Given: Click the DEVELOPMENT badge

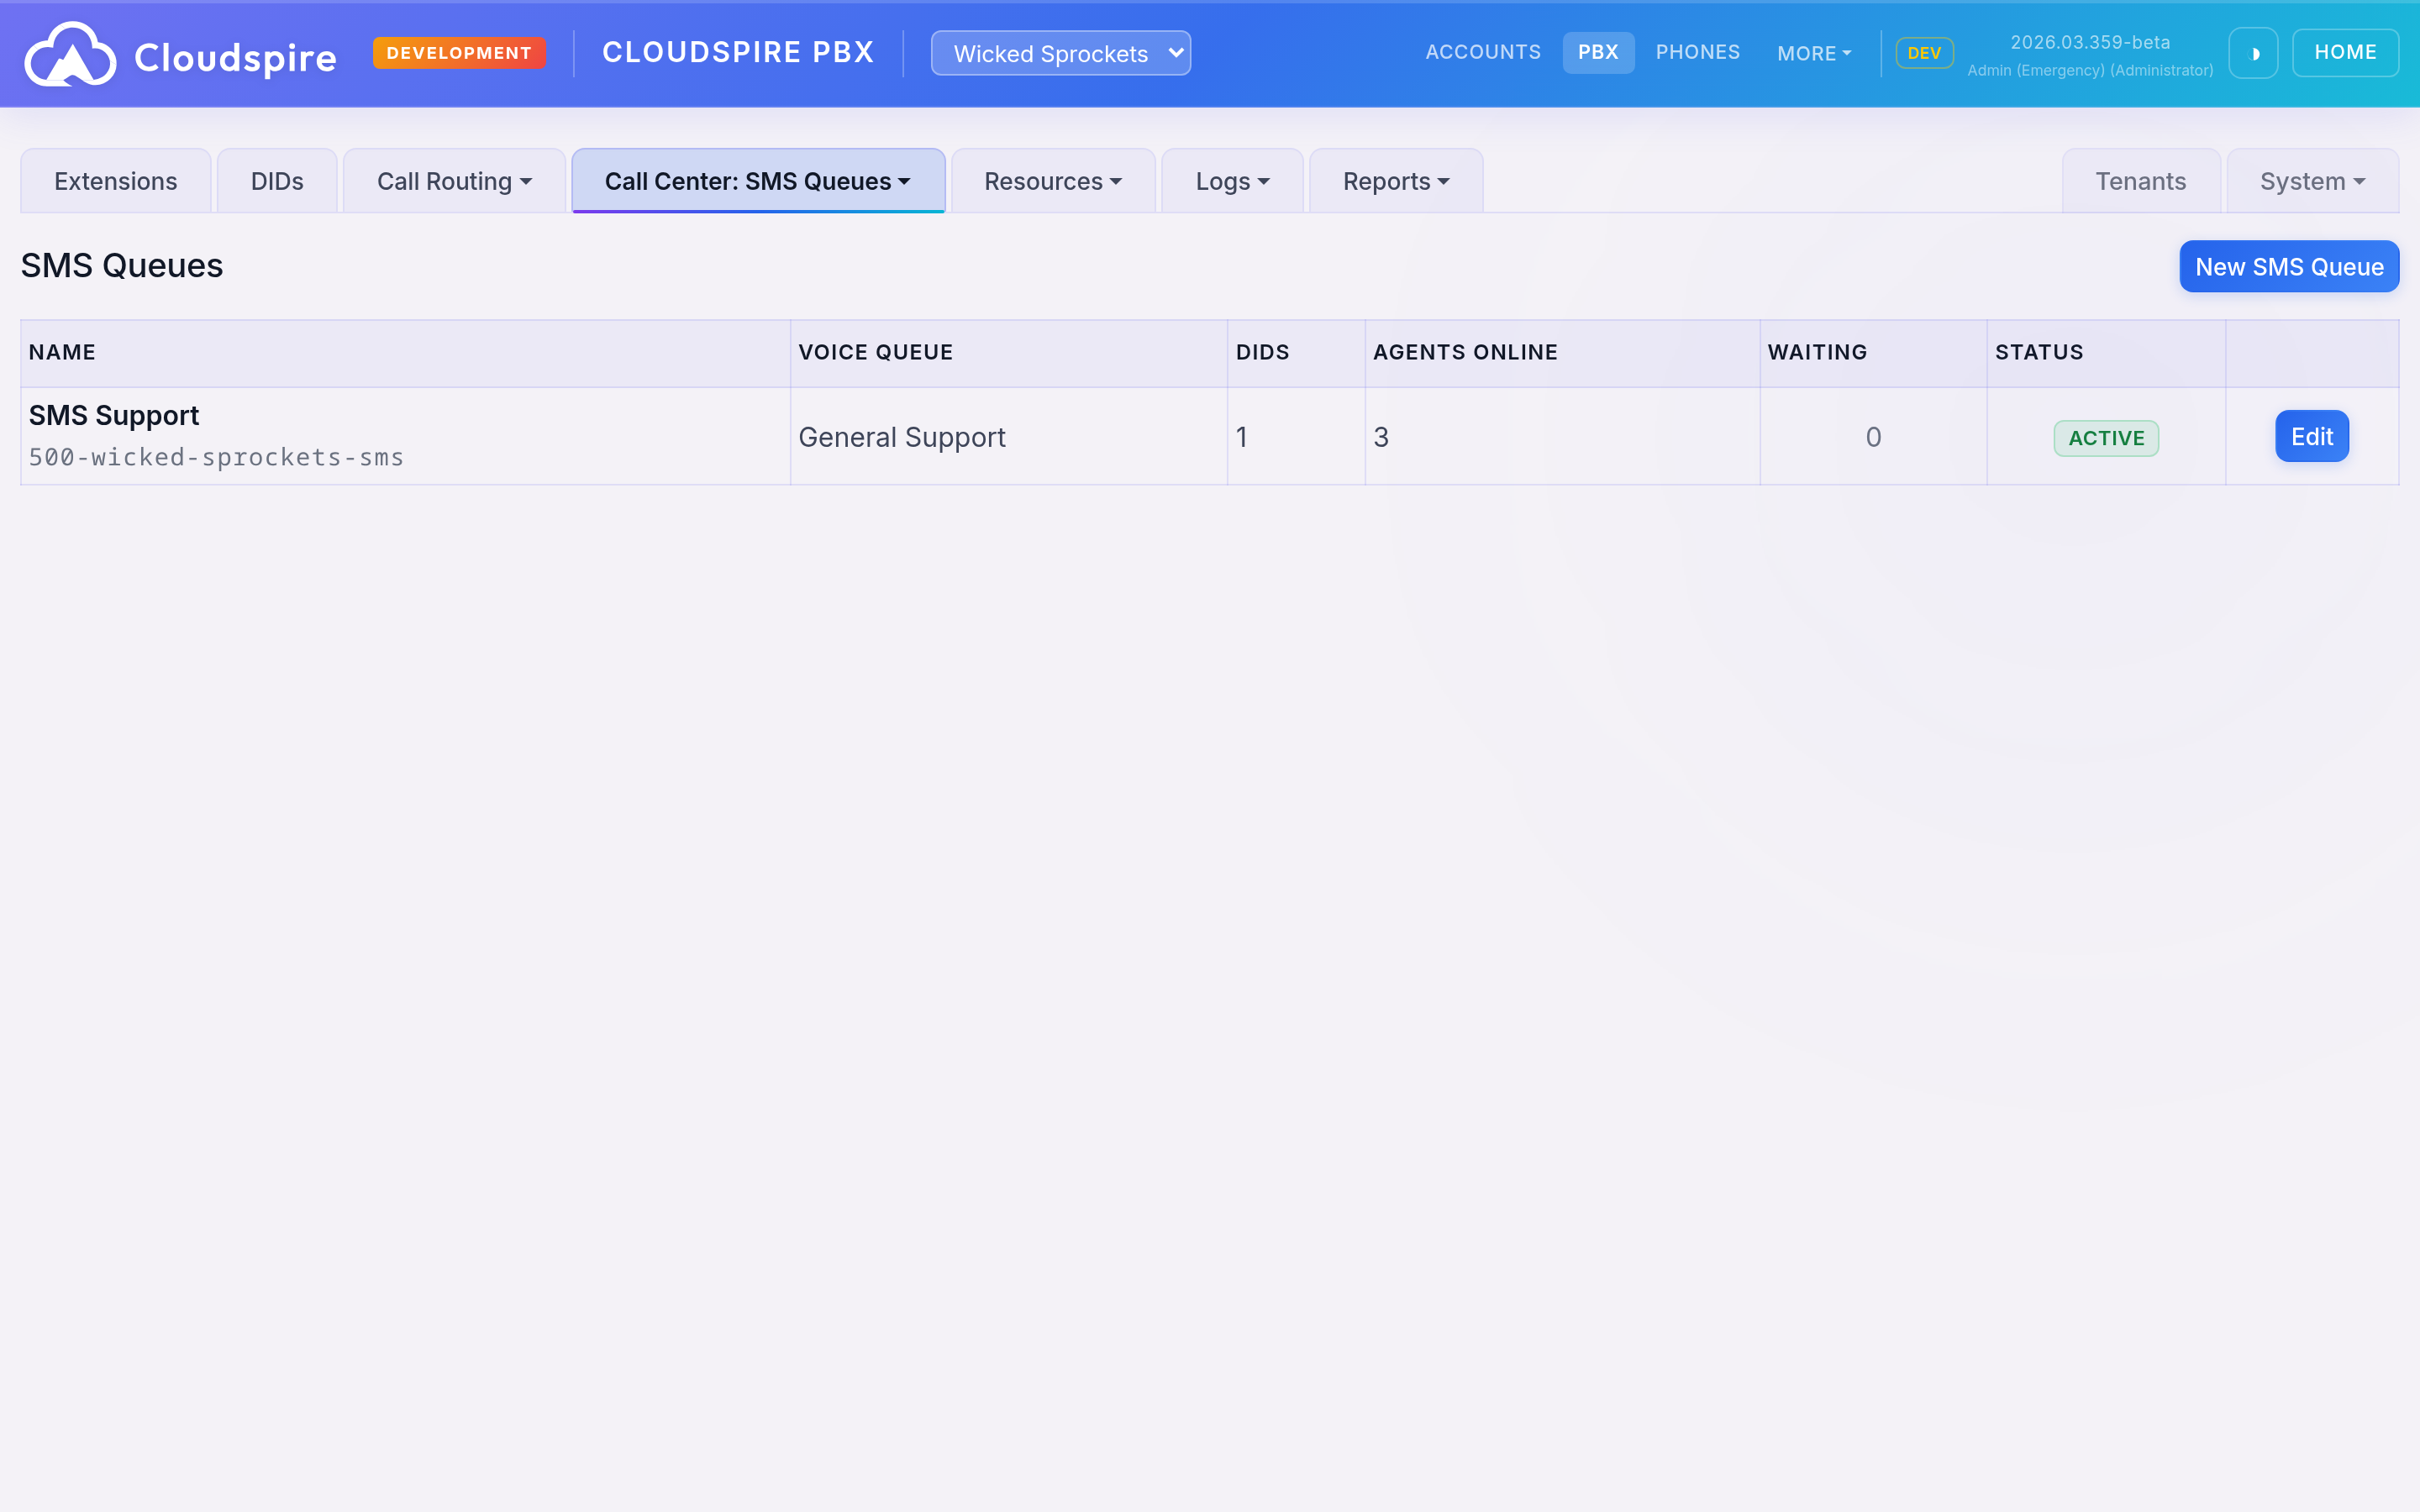Looking at the screenshot, I should [459, 53].
